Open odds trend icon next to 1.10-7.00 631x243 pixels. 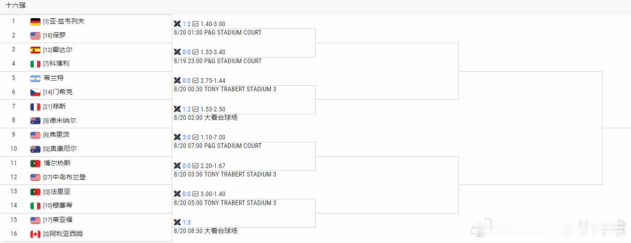(195, 137)
